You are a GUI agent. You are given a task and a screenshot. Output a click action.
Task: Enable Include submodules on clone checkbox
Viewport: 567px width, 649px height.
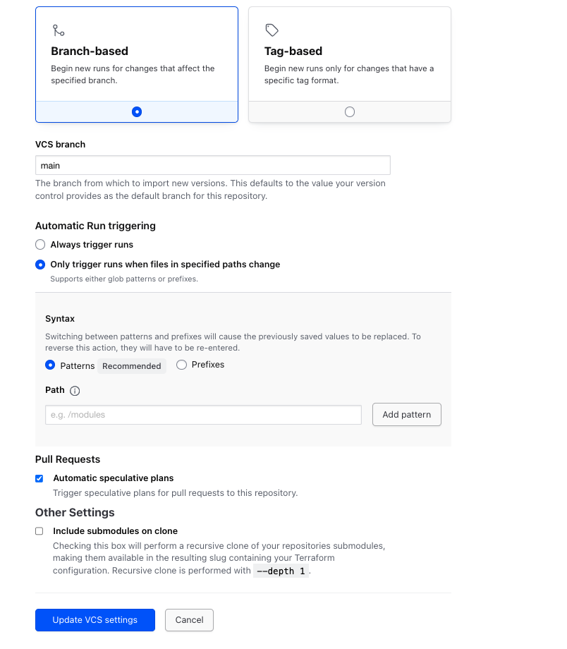coord(39,531)
